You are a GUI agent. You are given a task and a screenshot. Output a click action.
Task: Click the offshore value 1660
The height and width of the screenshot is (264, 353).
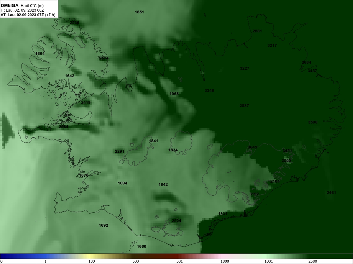click(142, 246)
